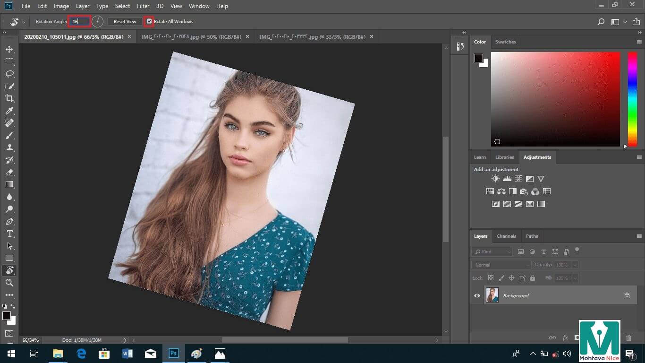Click the Reset View button
This screenshot has width=645, height=363.
click(125, 21)
